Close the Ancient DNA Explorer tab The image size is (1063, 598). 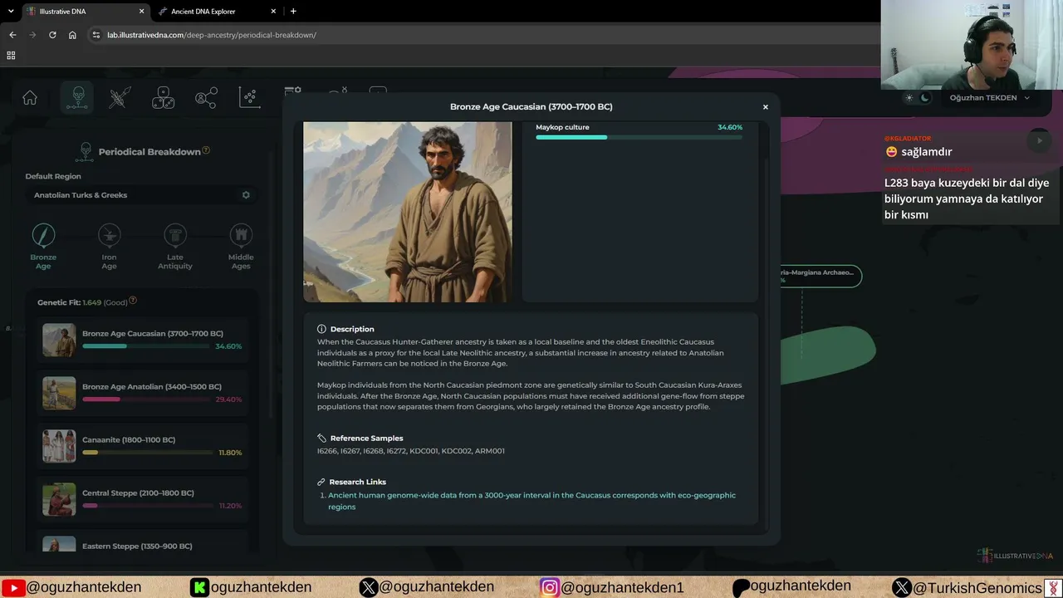273,12
